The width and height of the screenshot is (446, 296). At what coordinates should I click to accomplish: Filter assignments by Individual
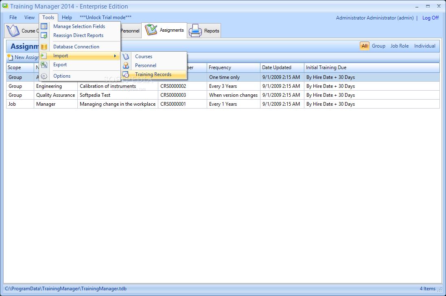click(425, 46)
